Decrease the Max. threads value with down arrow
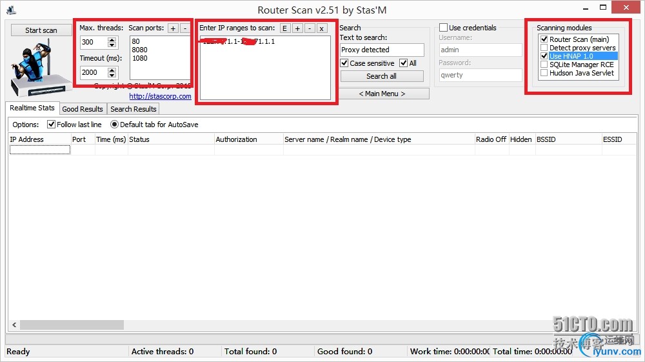Screen dimensions: 645x362 click(x=112, y=45)
